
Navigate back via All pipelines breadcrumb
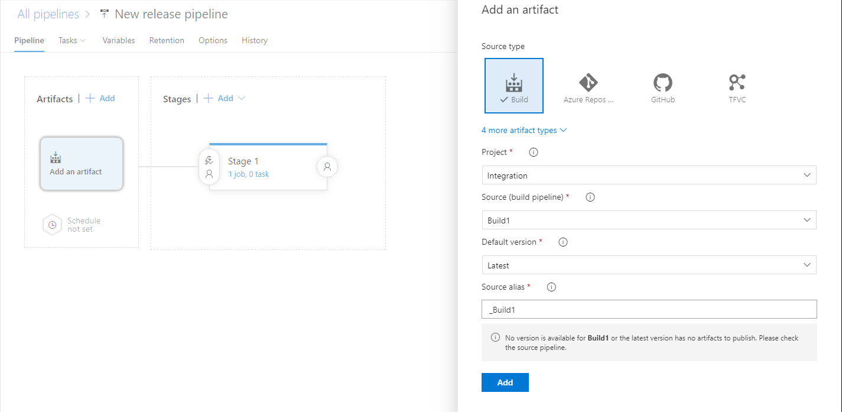tap(48, 14)
